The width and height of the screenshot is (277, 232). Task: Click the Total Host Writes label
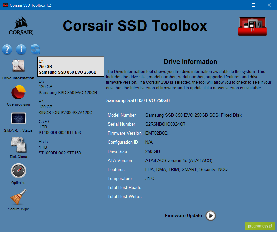coord(124,196)
